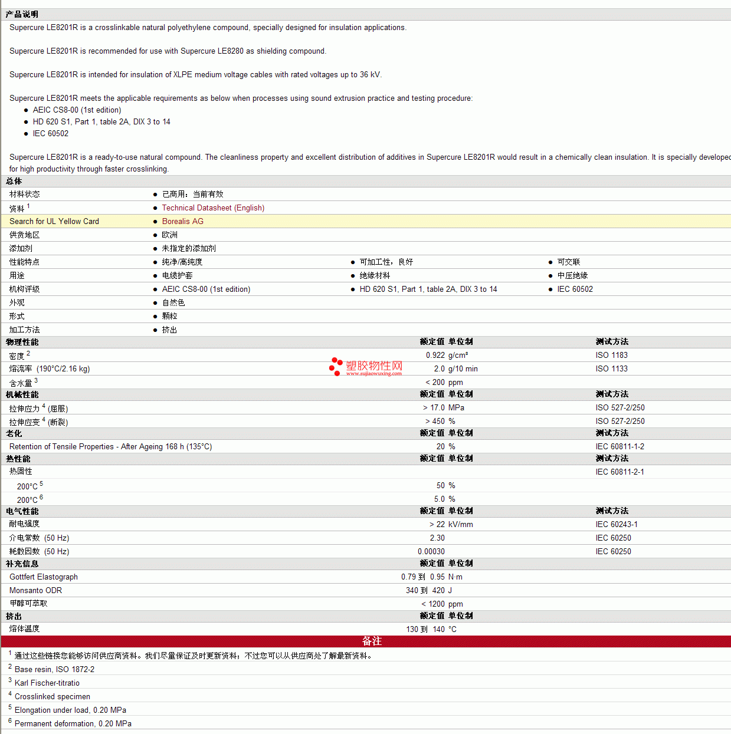
Task: Click the 可加工性，良好 feature
Action: pyautogui.click(x=386, y=262)
